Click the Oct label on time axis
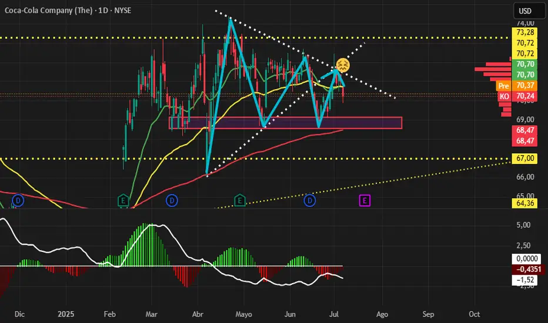548x323 pixels. (x=475, y=314)
